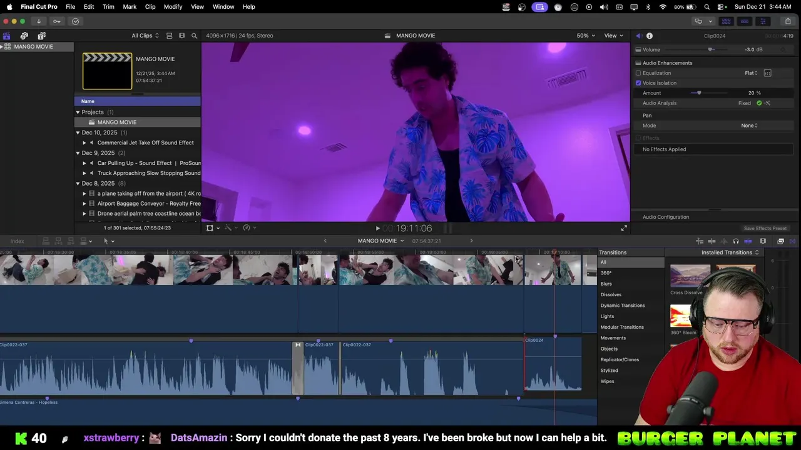Viewport: 801px width, 450px height.
Task: Click the Share export icon
Action: coord(788,21)
